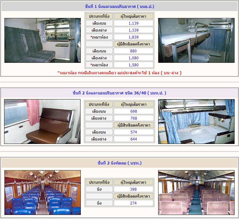Click ประเภทที่นั่ง header in fan-car table
The height and width of the screenshot is (220, 239).
(99, 182)
